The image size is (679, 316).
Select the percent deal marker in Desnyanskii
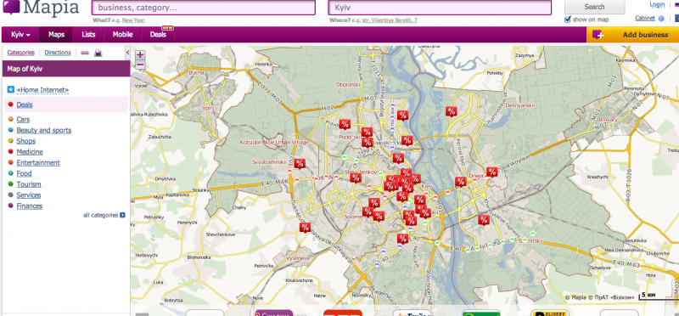coord(452,111)
